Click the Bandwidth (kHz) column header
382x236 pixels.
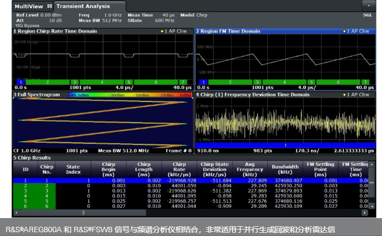point(285,169)
